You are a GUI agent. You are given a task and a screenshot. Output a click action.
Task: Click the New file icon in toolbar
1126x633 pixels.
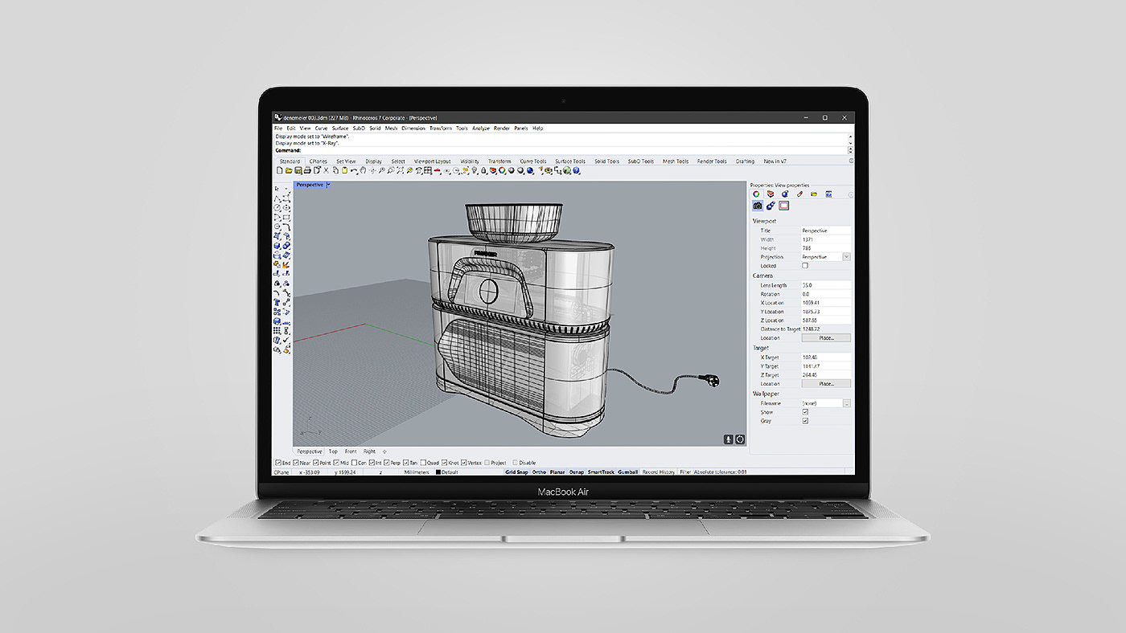point(279,170)
